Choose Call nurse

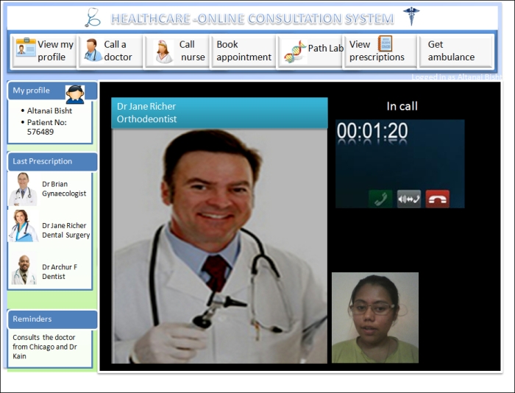click(177, 52)
